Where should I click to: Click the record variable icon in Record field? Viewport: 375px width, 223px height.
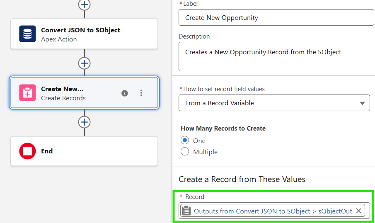186,211
